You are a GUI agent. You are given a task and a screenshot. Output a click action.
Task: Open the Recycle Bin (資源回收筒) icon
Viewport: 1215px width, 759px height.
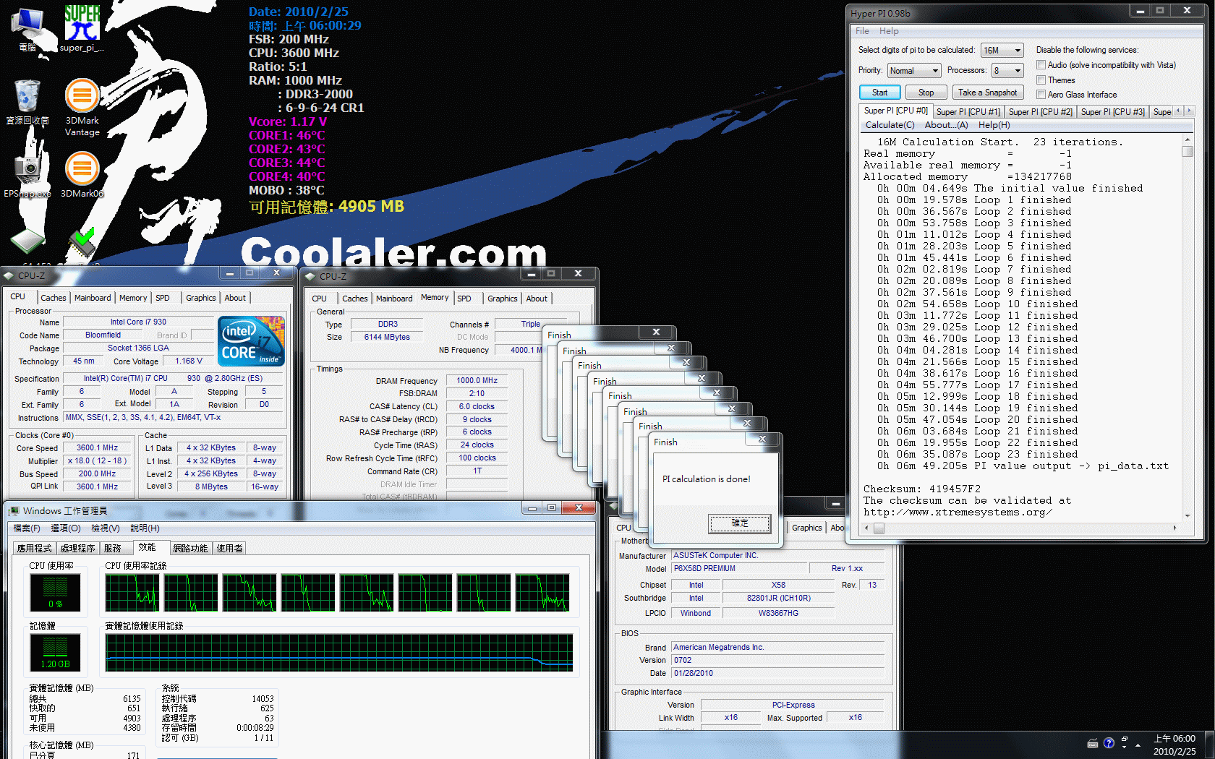[27, 101]
